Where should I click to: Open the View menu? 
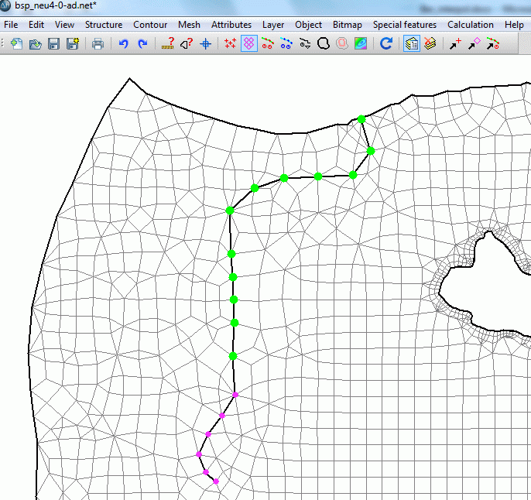(x=64, y=25)
